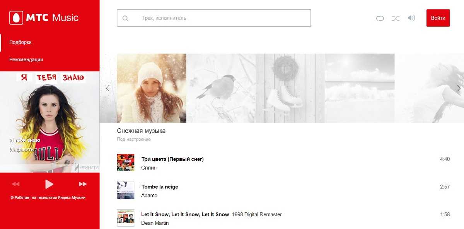Select the Снежная музыка girl thumbnail

[152, 88]
